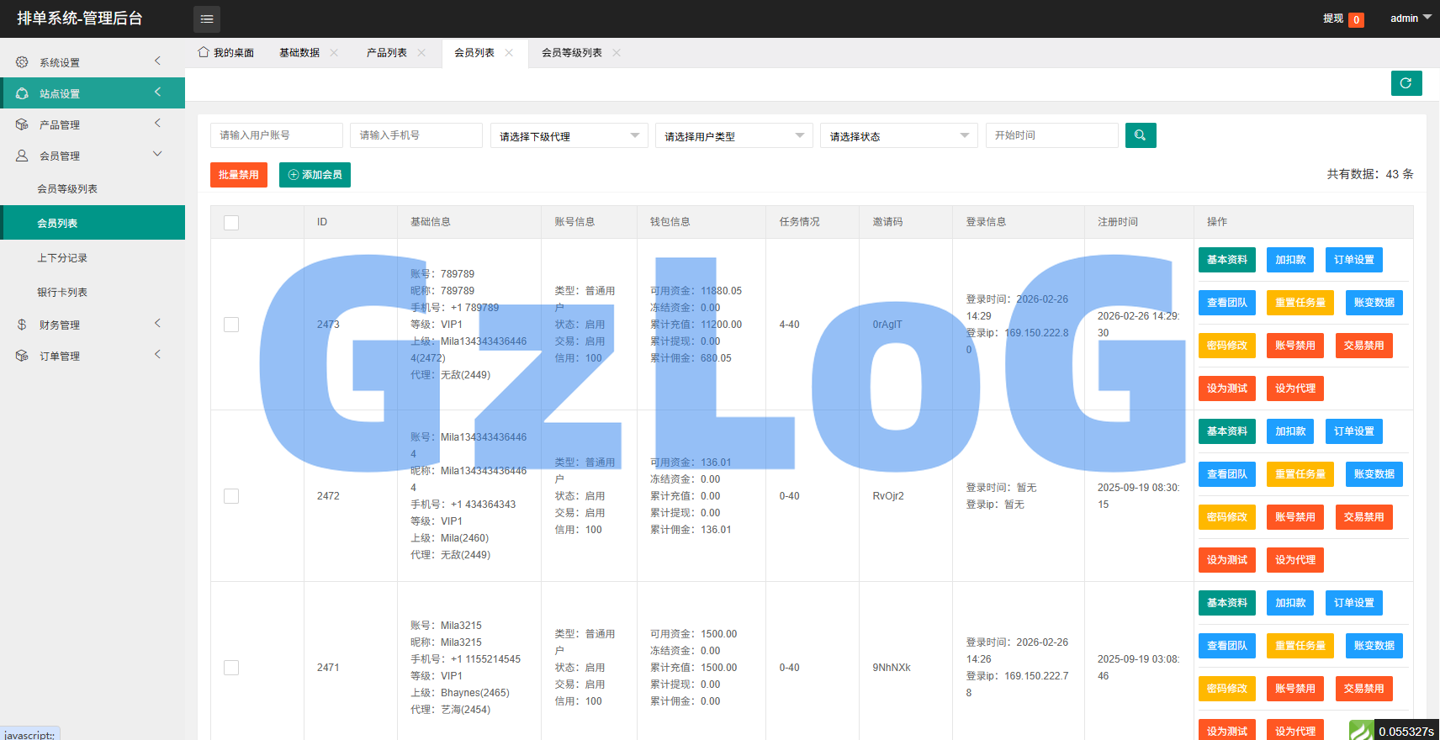Click the 会员管理 person icon in sidebar

click(22, 156)
